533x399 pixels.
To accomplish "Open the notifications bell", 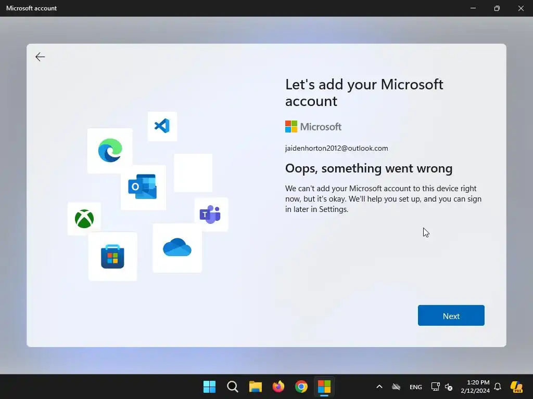I will point(498,387).
